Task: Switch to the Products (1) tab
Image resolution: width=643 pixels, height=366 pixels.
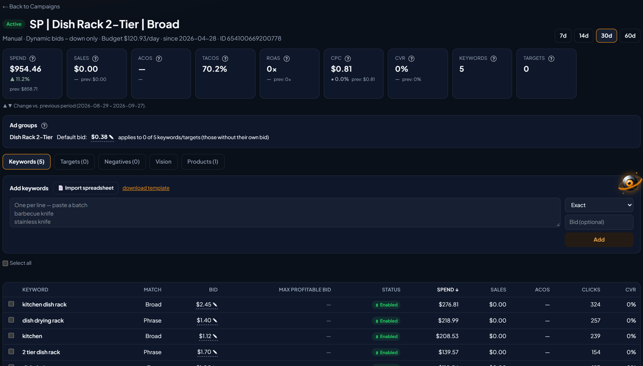Action: pyautogui.click(x=203, y=162)
